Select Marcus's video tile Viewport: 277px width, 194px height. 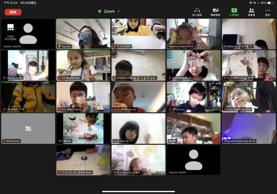(x=138, y=97)
